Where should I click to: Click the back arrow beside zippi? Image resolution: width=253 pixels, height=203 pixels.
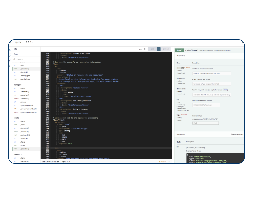click(x=11, y=42)
